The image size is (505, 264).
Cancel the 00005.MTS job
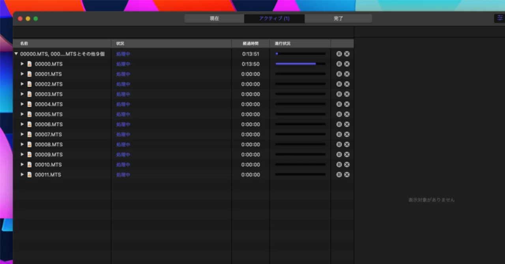(347, 114)
